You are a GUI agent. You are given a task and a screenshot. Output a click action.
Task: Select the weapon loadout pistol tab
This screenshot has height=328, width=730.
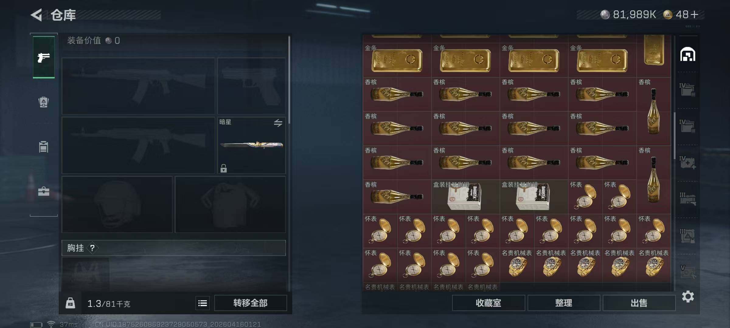(44, 57)
